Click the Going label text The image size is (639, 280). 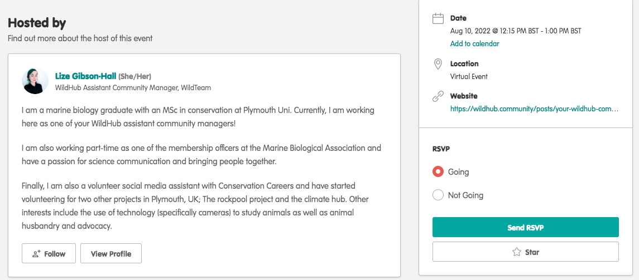coord(458,172)
